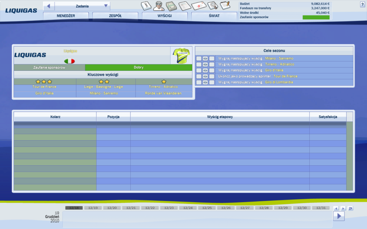The width and height of the screenshot is (367, 229).
Task: Open the calendar icon showing day 5
Action: tap(146, 6)
